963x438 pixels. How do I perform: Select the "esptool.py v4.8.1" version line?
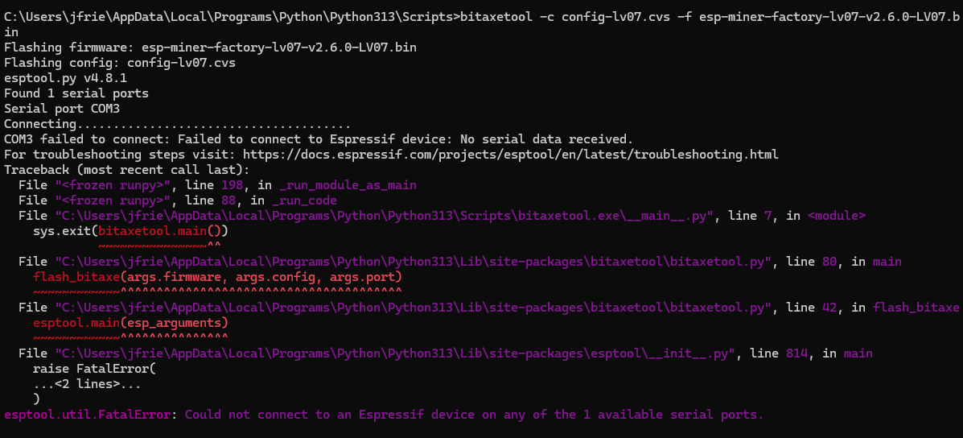click(x=65, y=78)
